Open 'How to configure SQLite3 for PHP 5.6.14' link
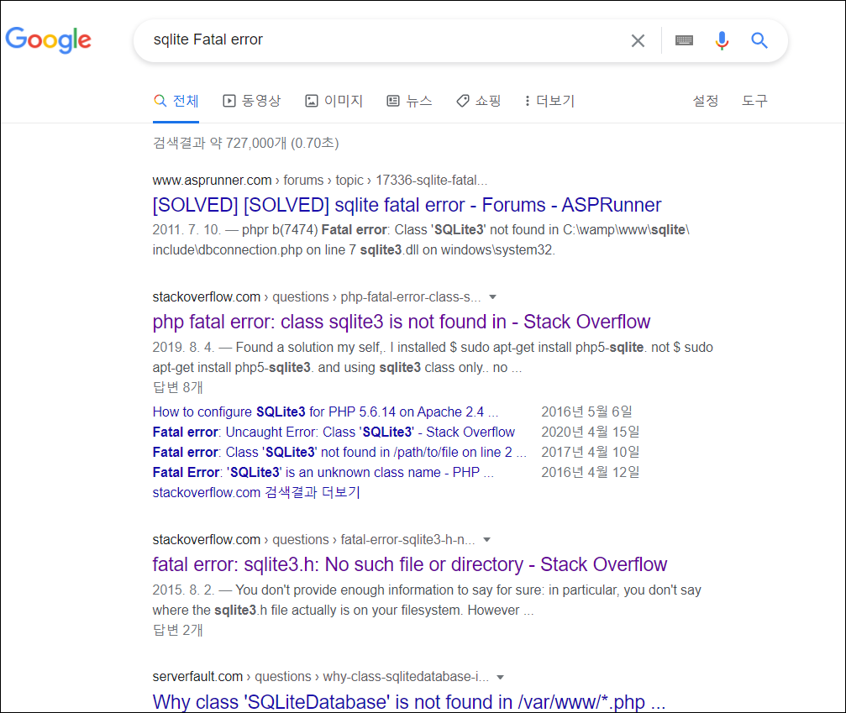846x713 pixels. 325,412
